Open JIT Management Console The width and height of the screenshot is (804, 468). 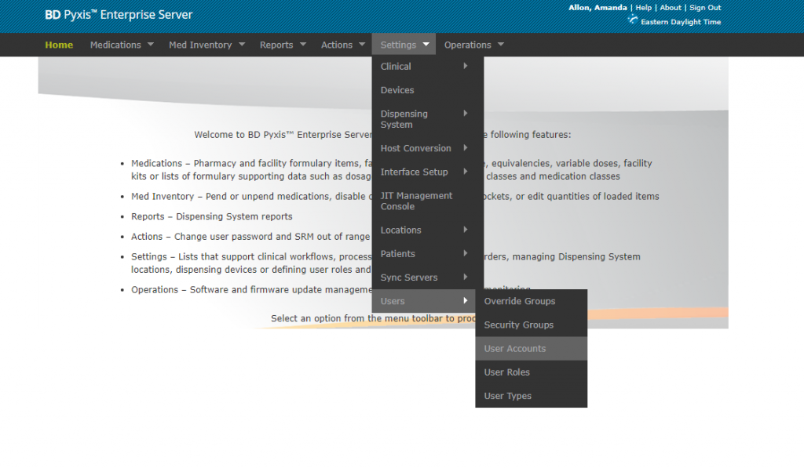coord(417,201)
